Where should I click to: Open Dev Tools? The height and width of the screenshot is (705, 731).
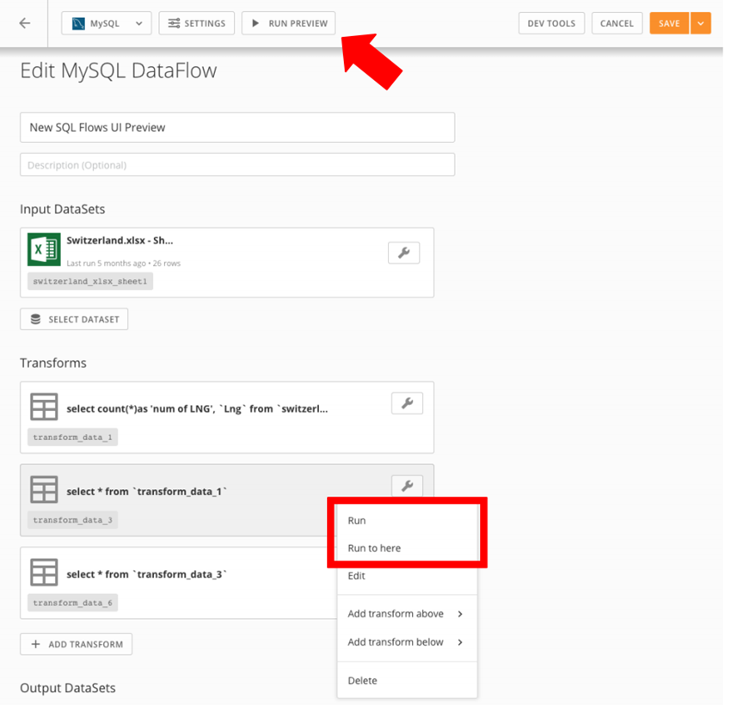click(551, 23)
